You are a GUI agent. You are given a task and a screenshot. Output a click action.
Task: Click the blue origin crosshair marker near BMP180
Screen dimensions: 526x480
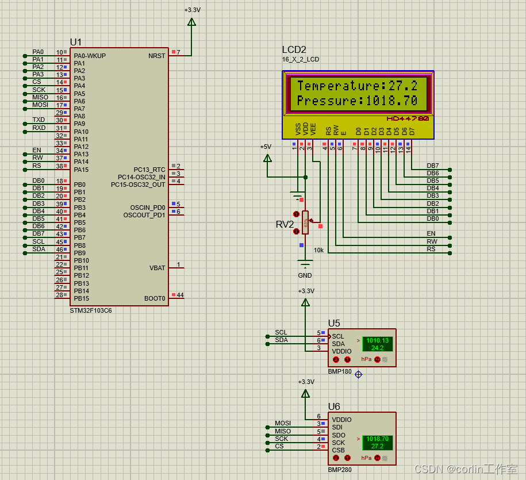pos(358,374)
